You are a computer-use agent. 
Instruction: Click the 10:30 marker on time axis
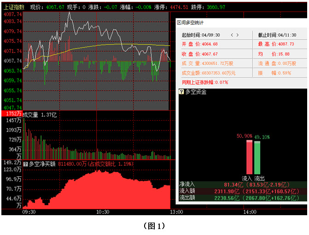point(103,212)
